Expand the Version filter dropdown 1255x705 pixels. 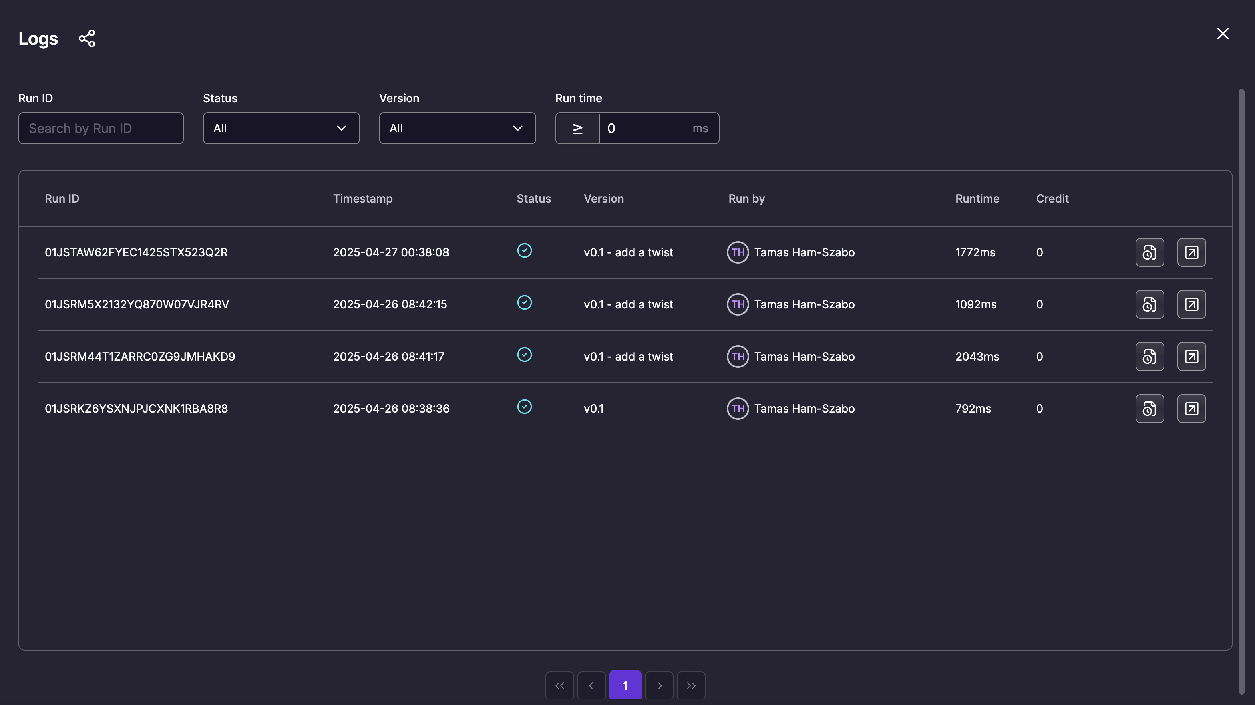(457, 128)
